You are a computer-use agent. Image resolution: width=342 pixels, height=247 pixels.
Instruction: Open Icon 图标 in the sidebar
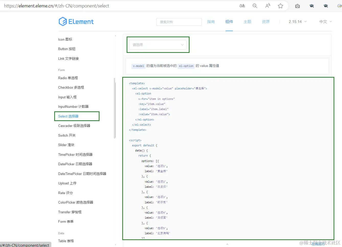pyautogui.click(x=65, y=39)
